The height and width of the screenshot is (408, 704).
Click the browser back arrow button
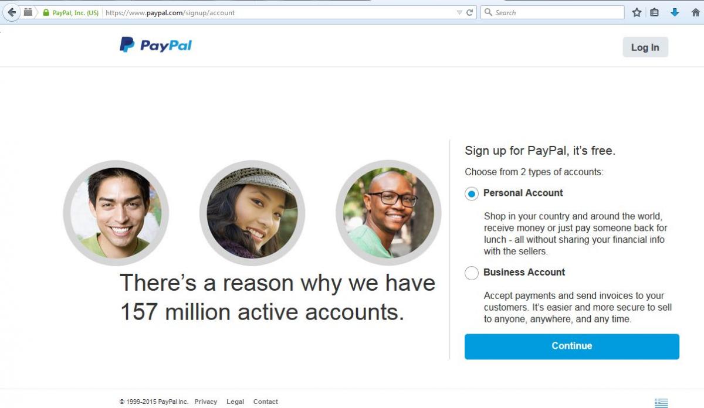11,12
